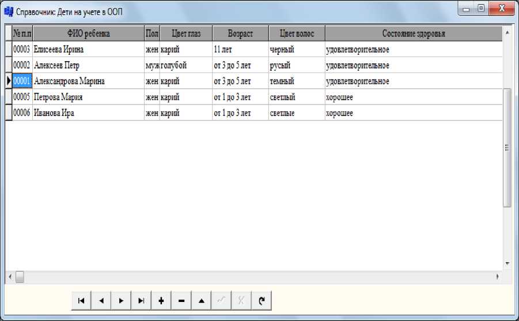Delete record with minus button
Image resolution: width=519 pixels, height=321 pixels.
pyautogui.click(x=181, y=300)
